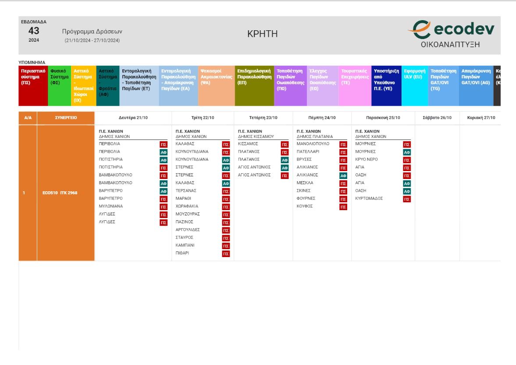Image resolution: width=516 pixels, height=365 pixels.
Task: Click the ECO510 ITK 2968 crew cell
Action: point(60,193)
